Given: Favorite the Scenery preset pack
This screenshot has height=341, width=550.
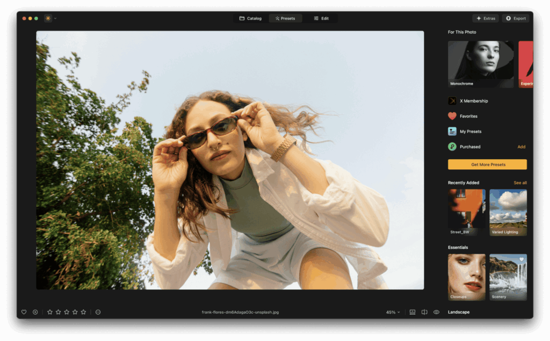Looking at the screenshot, I should (x=522, y=260).
